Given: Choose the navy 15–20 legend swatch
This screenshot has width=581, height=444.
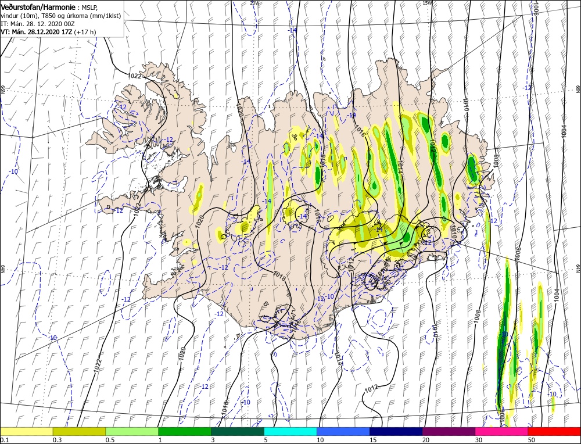Looking at the screenshot, I should pos(396,431).
